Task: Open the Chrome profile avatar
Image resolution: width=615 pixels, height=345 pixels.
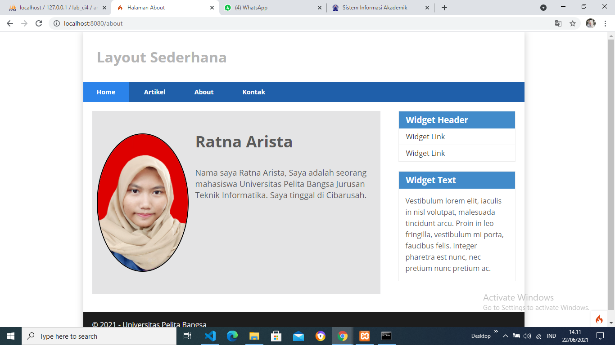Action: coord(591,23)
